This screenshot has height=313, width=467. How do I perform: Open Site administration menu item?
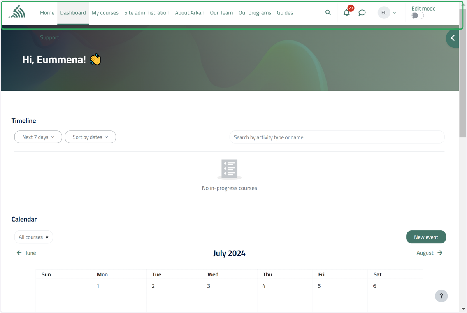[147, 12]
